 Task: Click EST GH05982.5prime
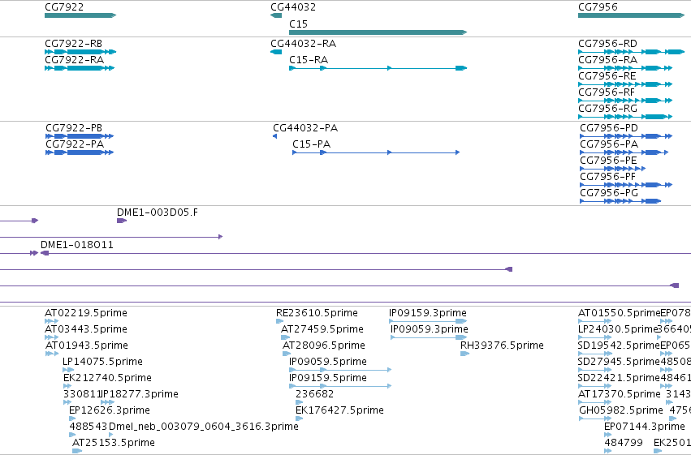[x=621, y=410]
